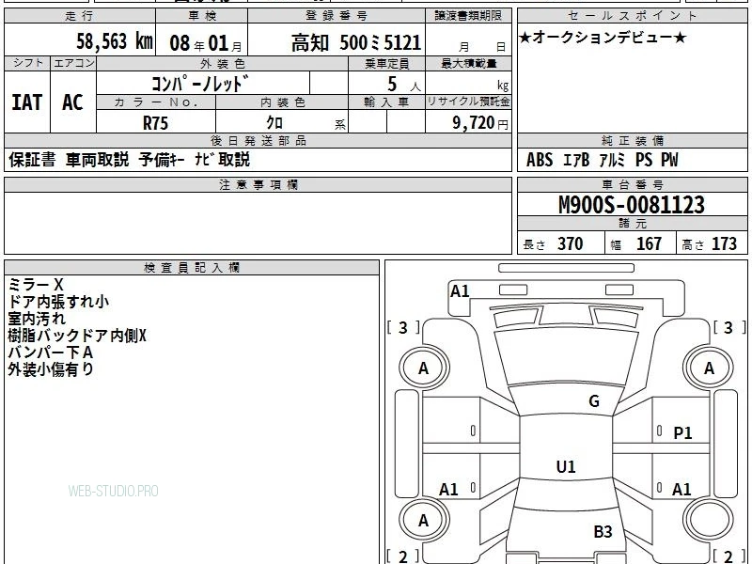The width and height of the screenshot is (752, 564).
Task: Select inspector note バンパー下A
Action: [51, 352]
